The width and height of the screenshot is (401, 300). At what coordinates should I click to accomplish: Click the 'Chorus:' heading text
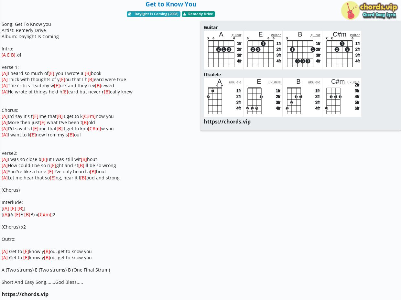[x=10, y=110]
